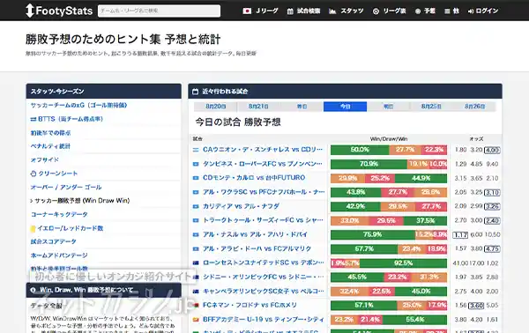Select the 8月20日 date tab
The image size is (529, 333).
click(216, 107)
